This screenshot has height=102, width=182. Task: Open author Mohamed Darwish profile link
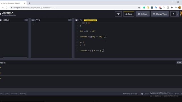pos(9,15)
